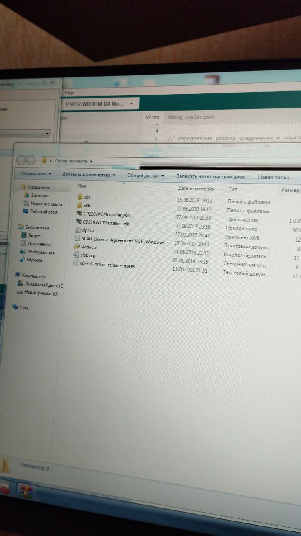Screen dimensions: 301x536
Task: Click the Сеть network icon
Action: coord(15,307)
